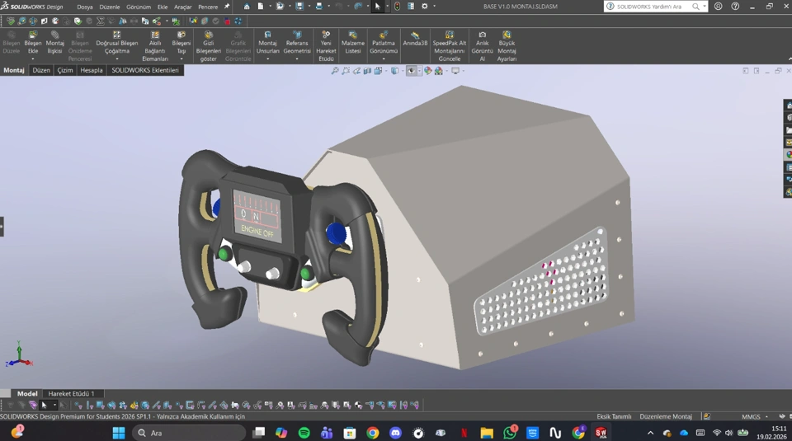Toggle the stoplight rebuild indicator
Image resolution: width=792 pixels, height=441 pixels.
click(x=397, y=7)
